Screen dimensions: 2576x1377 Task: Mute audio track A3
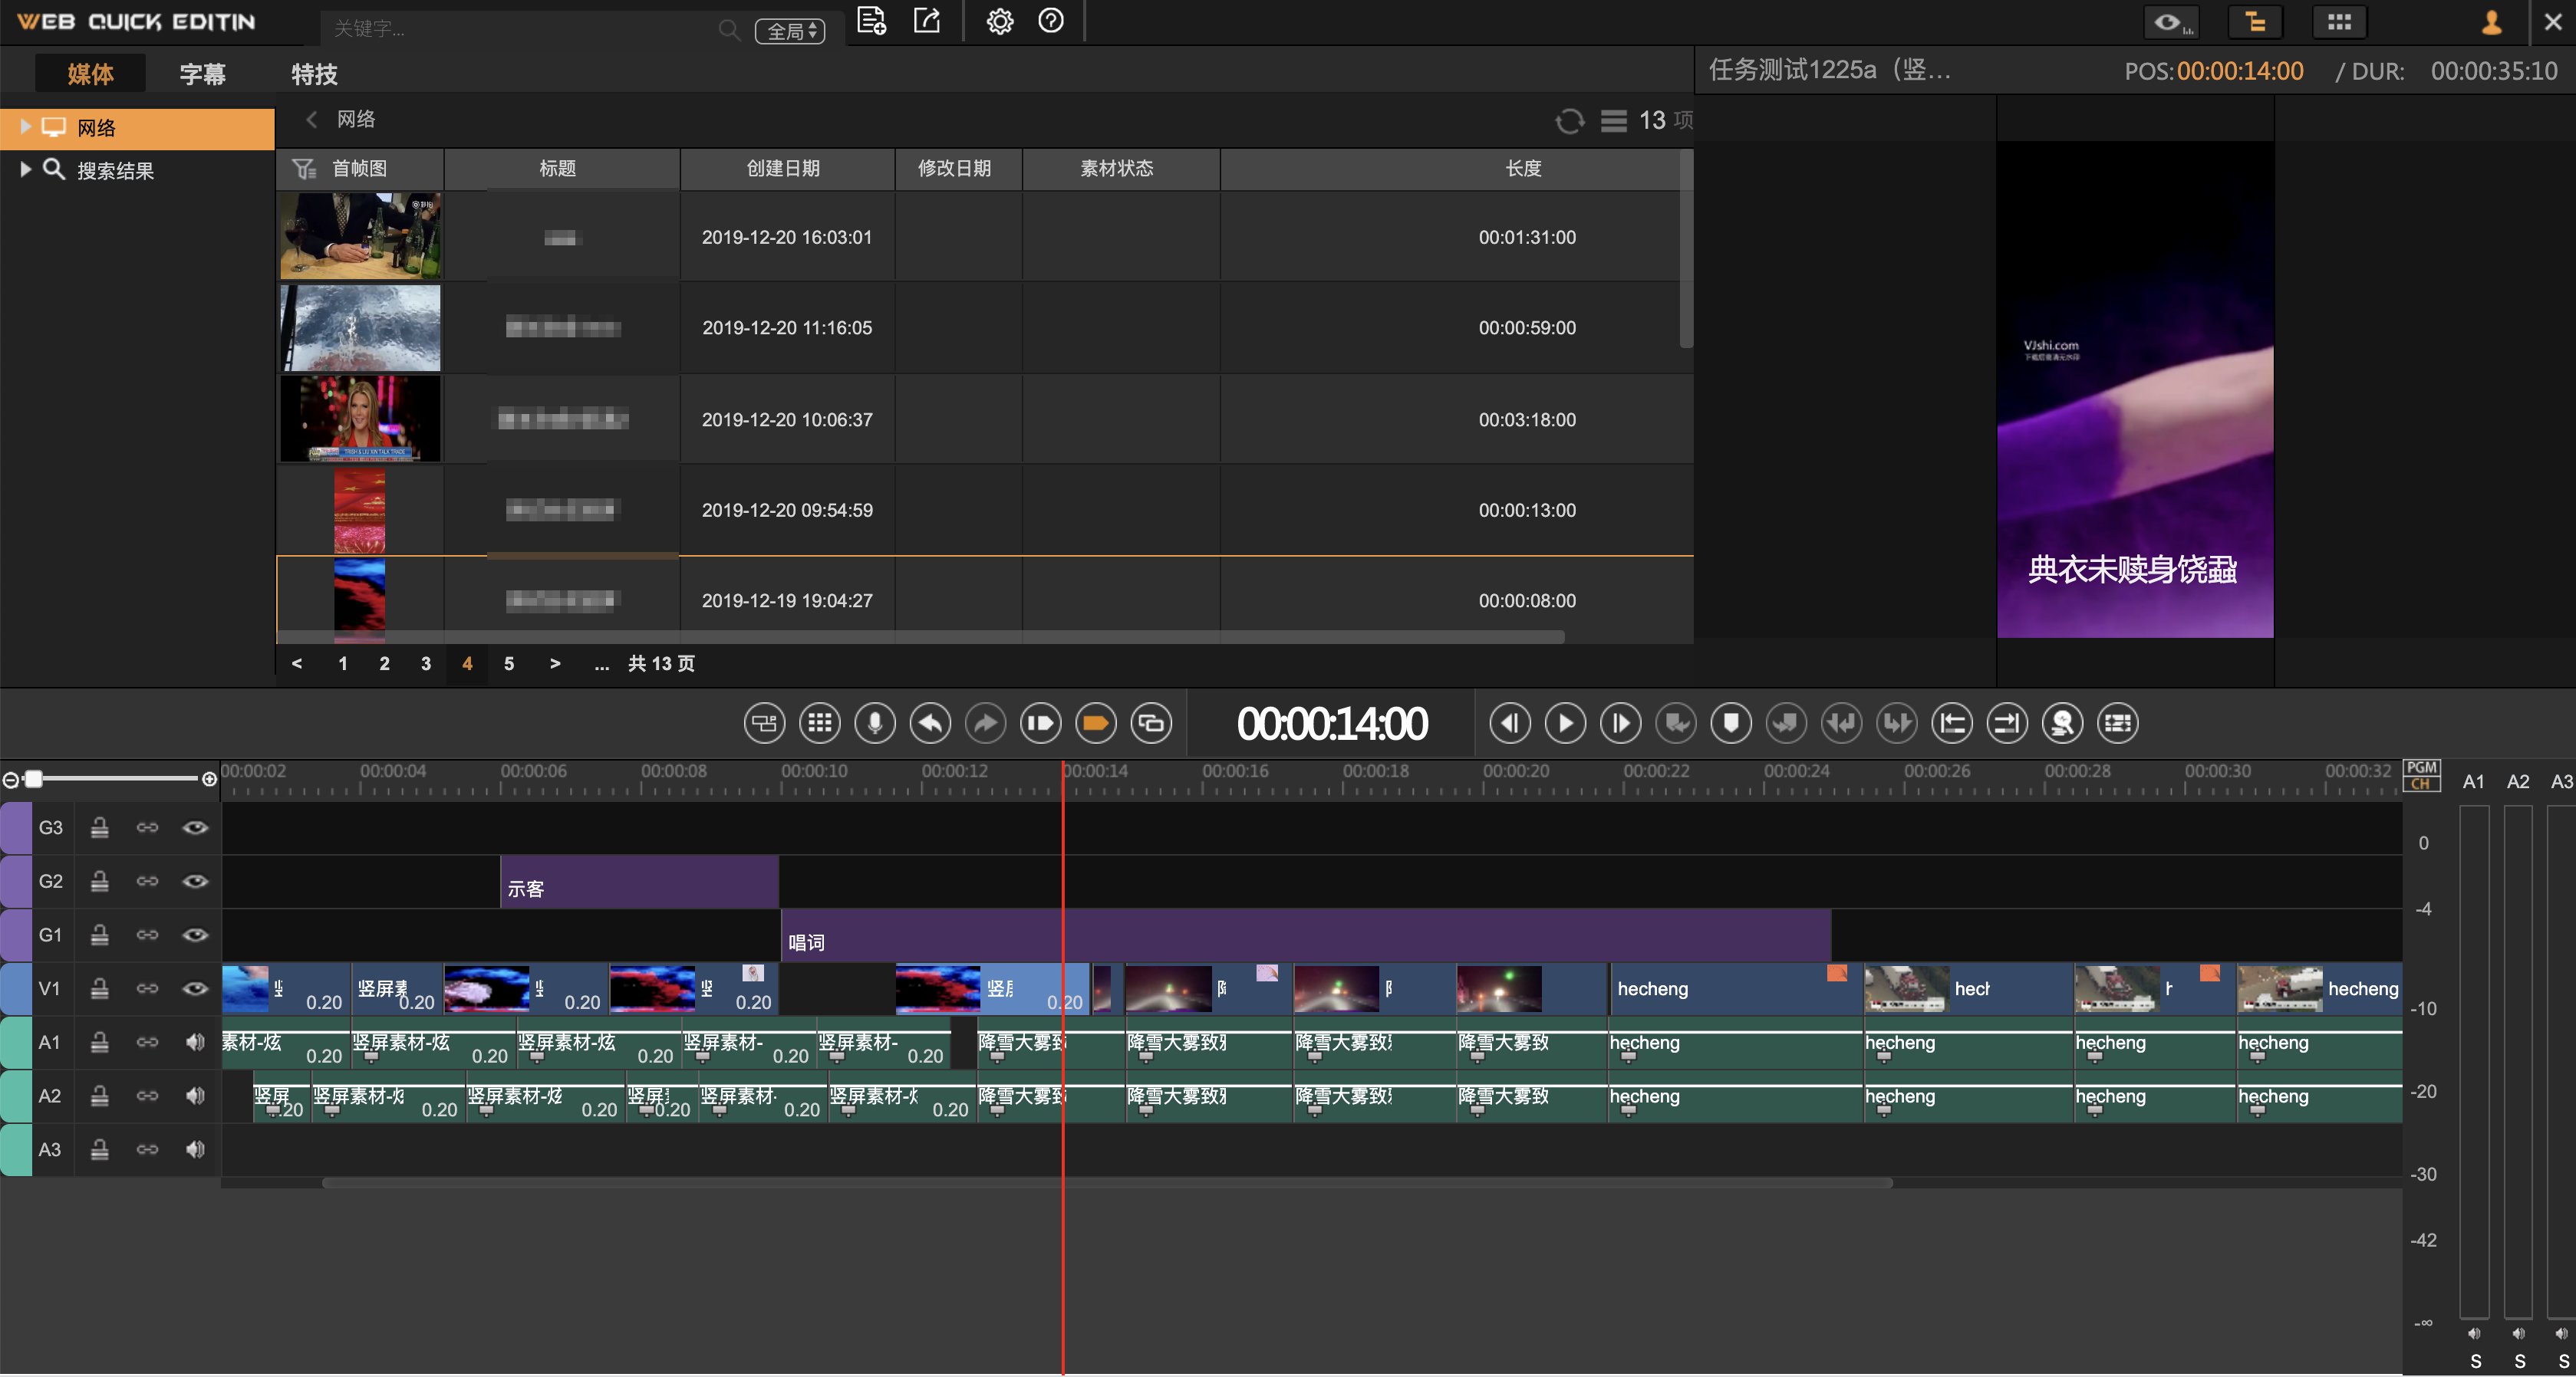pyautogui.click(x=195, y=1150)
